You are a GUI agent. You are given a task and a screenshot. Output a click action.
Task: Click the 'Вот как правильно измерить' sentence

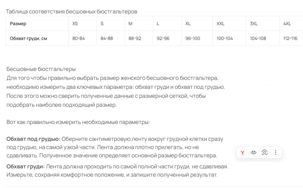[78, 122]
